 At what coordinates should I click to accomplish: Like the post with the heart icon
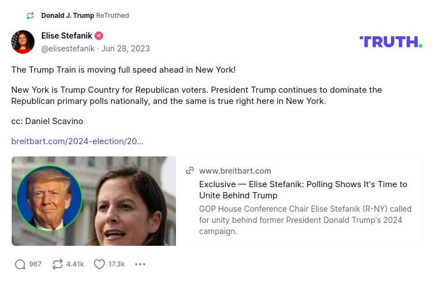[99, 264]
